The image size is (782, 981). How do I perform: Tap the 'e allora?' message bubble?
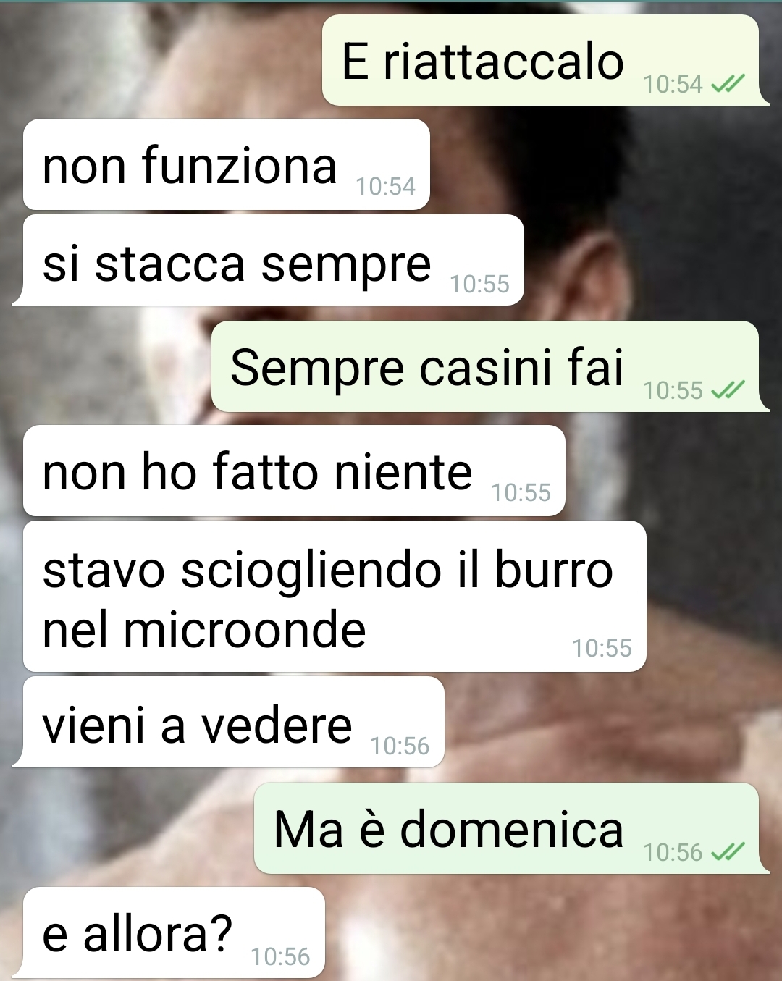(x=169, y=932)
